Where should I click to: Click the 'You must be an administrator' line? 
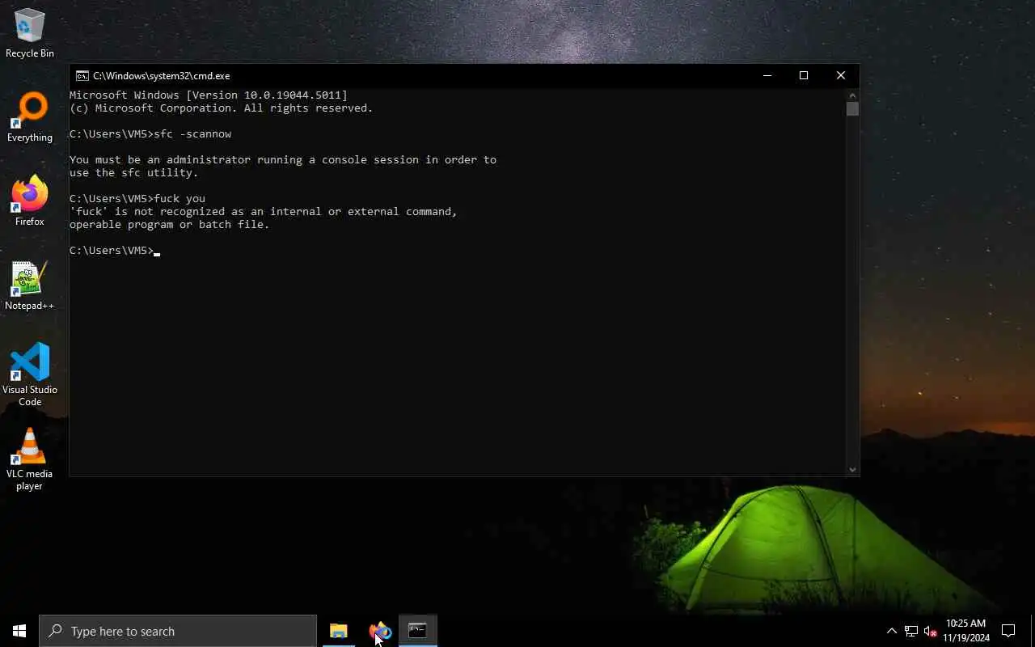click(283, 160)
